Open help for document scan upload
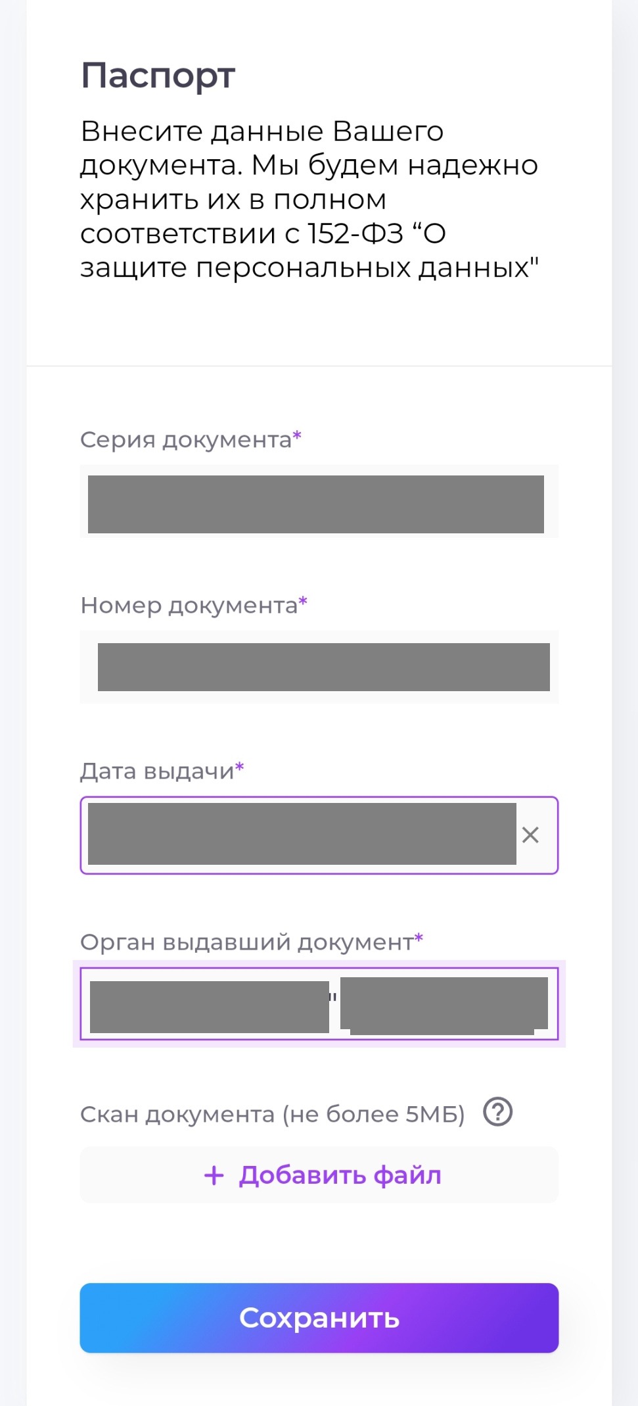This screenshot has width=638, height=1406. (497, 1113)
